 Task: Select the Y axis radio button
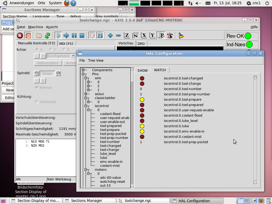coord(51,49)
